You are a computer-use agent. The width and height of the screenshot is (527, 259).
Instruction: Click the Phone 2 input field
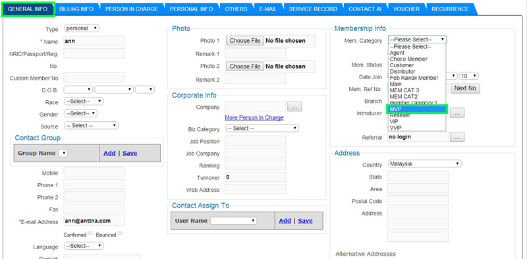pos(94,197)
